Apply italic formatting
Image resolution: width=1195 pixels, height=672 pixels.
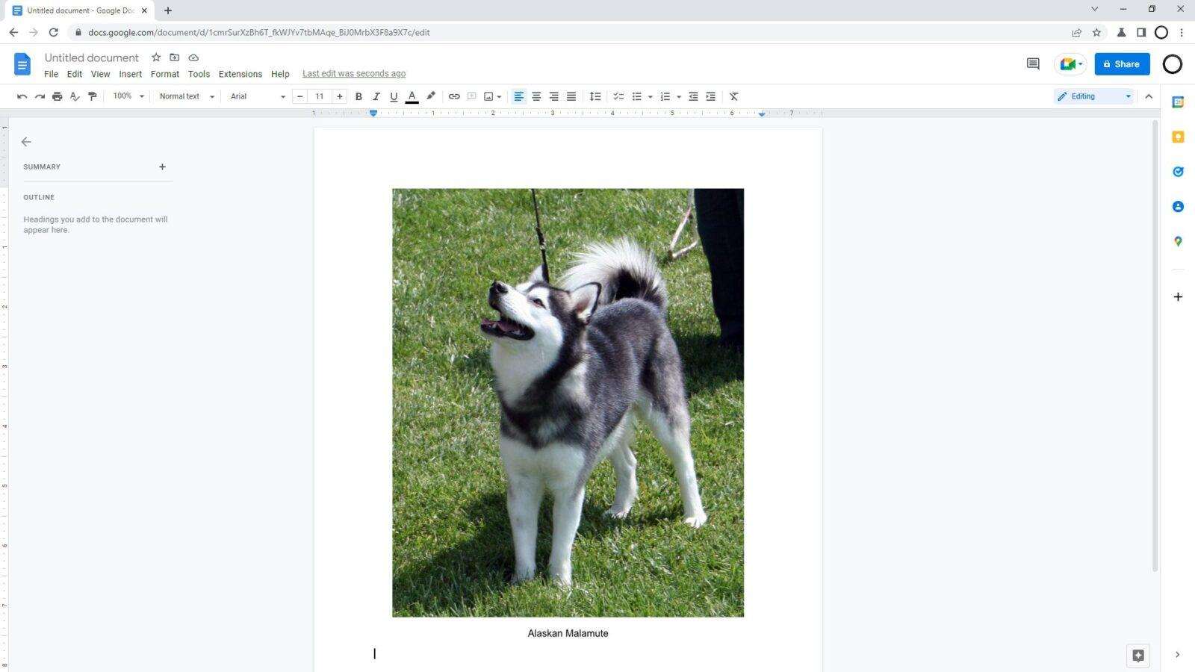(376, 96)
